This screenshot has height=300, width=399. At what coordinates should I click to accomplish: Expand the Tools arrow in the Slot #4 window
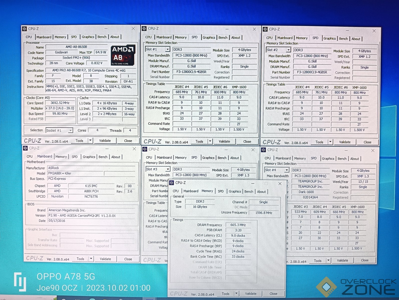point(328,260)
